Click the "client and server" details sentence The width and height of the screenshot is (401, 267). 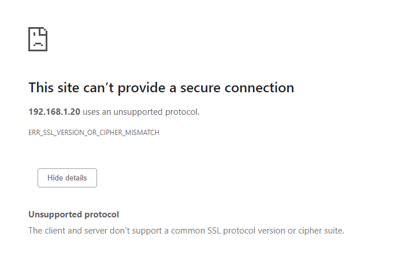click(x=186, y=231)
